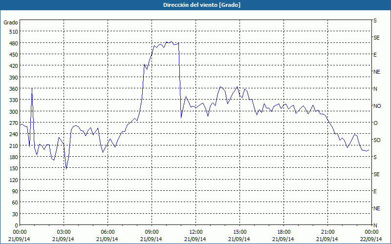
Task: Click the 00:00 time label above 22/09/14
Action: click(371, 232)
